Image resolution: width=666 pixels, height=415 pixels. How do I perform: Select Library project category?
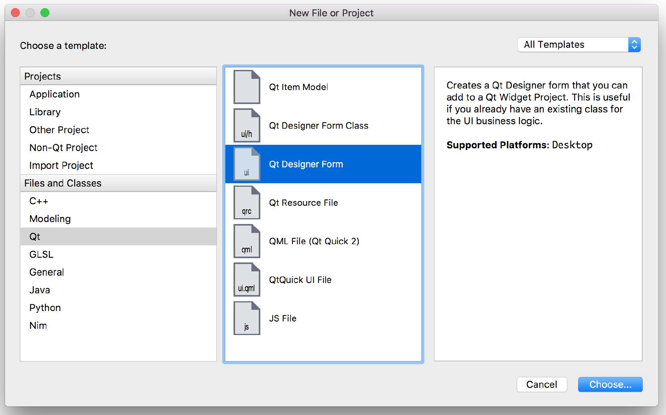[x=118, y=112]
